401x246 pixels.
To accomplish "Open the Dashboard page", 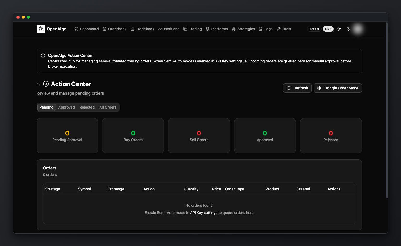I will point(87,29).
